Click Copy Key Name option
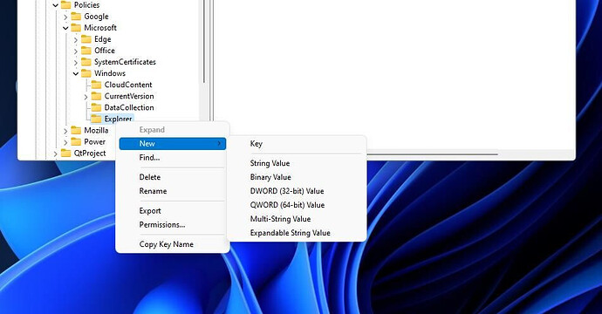 coord(167,244)
